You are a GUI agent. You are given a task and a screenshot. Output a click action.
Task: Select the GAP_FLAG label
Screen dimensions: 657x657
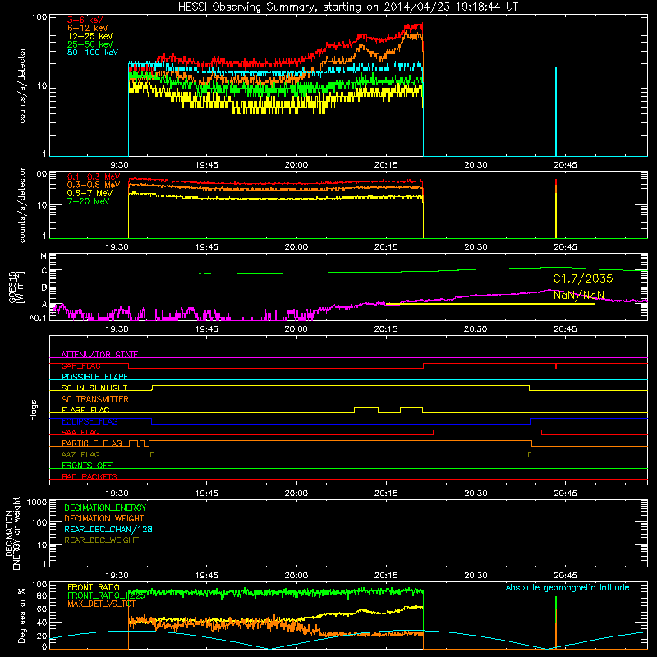tap(80, 365)
